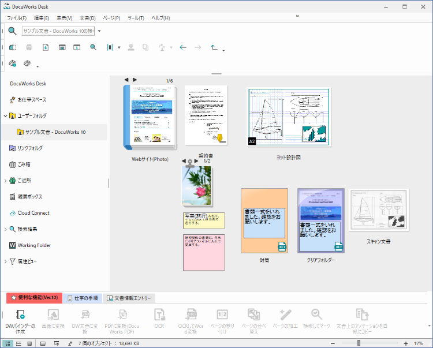The image size is (433, 348).
Task: Open the ファイル(F) menu
Action: (17, 18)
